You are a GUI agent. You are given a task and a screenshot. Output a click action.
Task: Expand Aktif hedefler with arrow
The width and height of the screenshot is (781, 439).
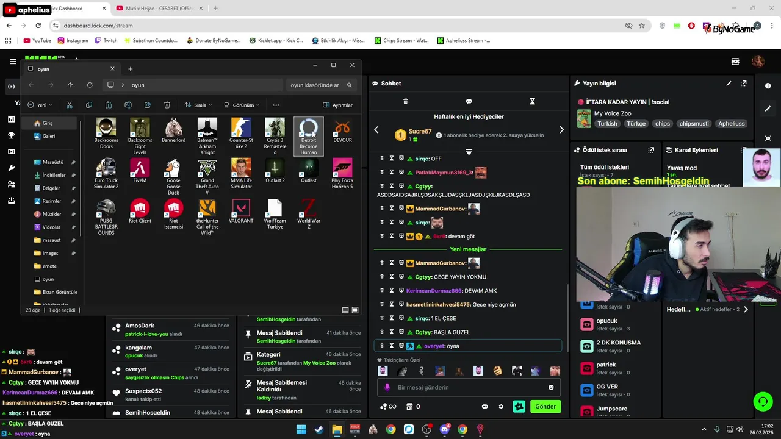(x=746, y=309)
